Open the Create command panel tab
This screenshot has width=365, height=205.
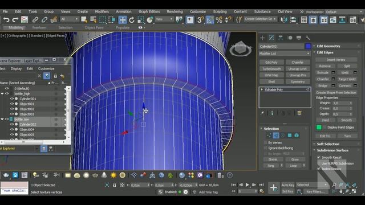[x=262, y=38]
